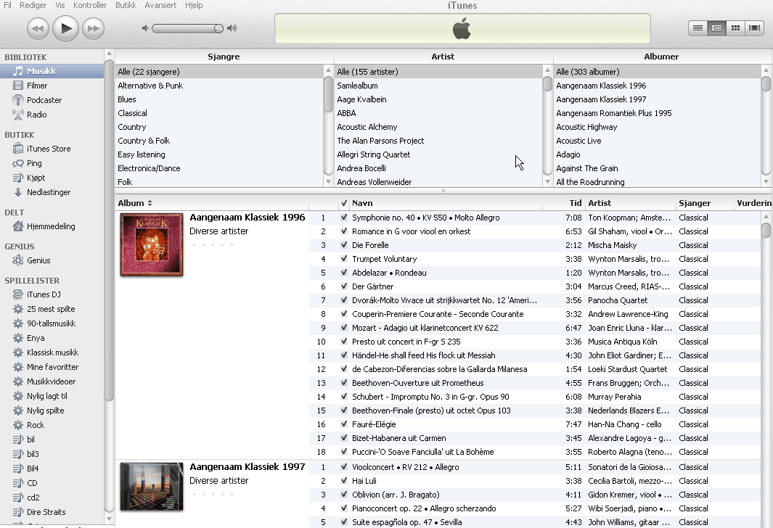Open the Album column sort arrows

(x=150, y=203)
